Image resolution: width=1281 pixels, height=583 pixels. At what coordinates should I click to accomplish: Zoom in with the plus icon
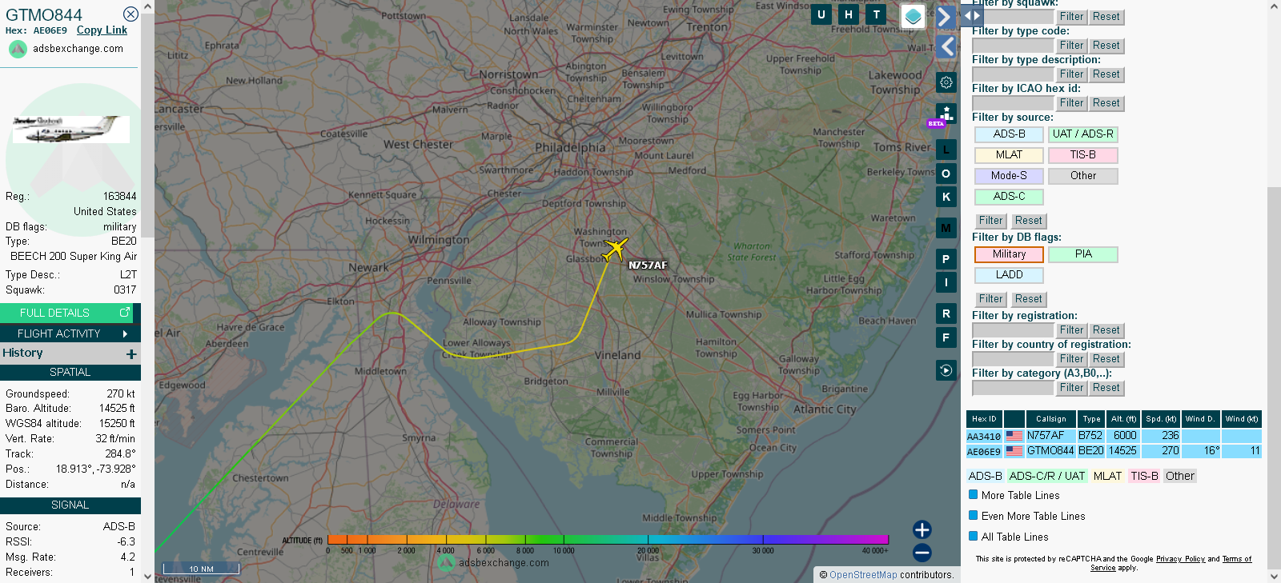click(x=922, y=529)
